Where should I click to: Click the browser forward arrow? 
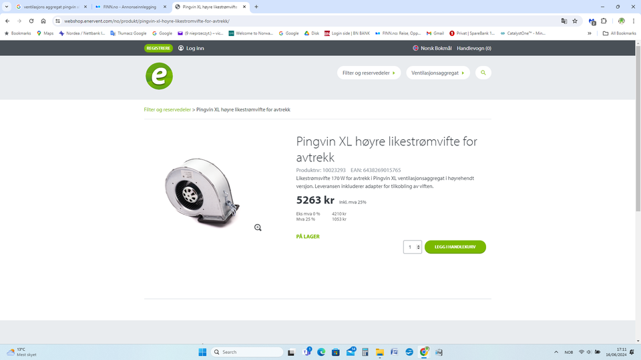point(19,21)
